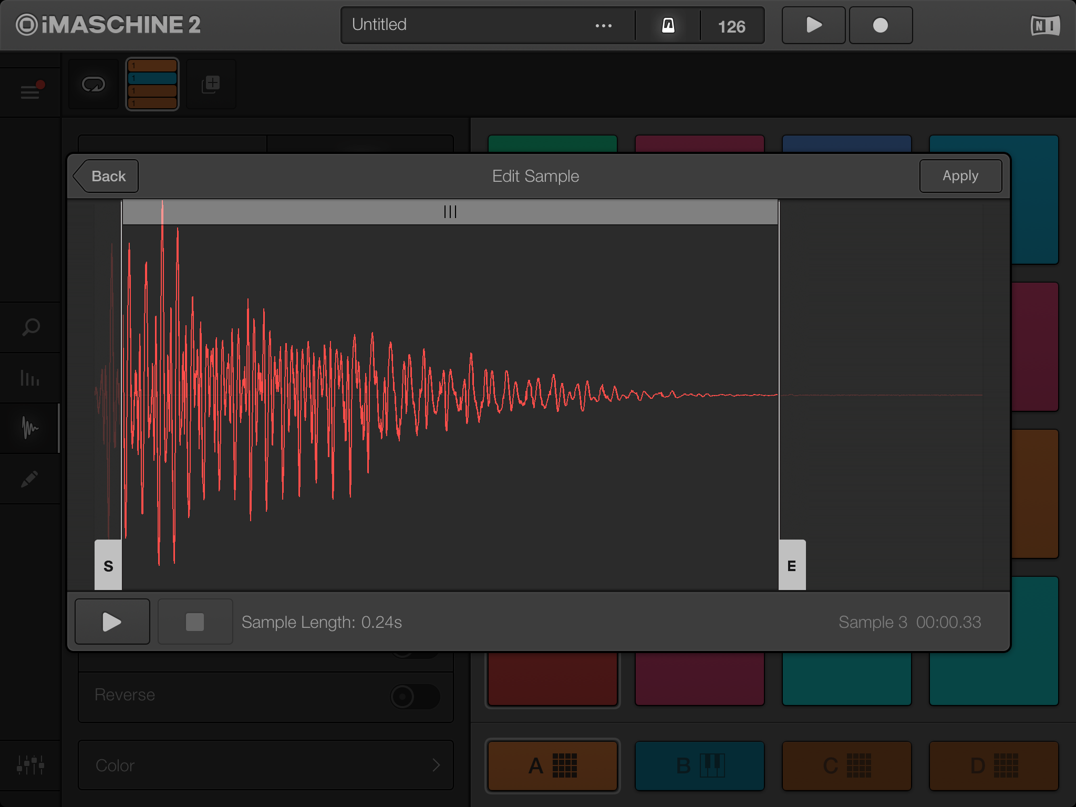Tap the orange pad on the right edge
1076x807 pixels.
tap(1035, 494)
